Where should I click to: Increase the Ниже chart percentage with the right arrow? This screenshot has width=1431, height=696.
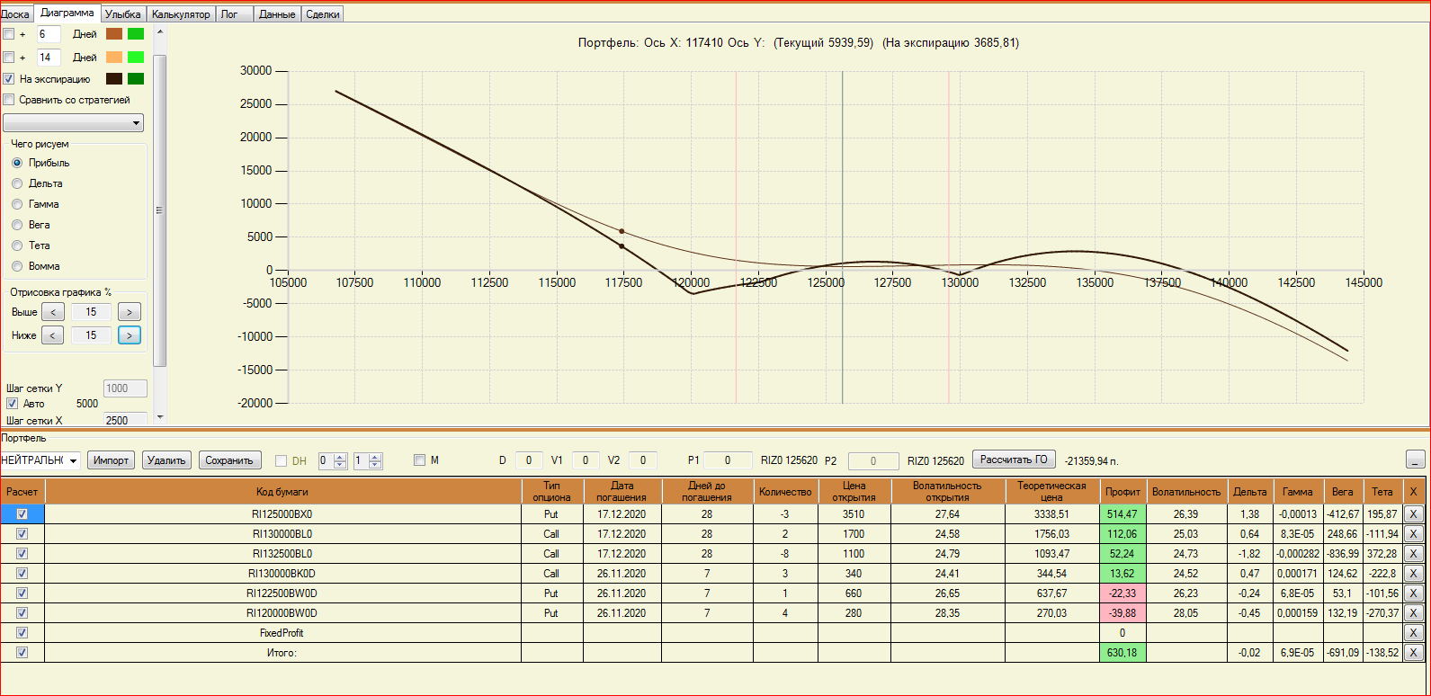click(130, 335)
